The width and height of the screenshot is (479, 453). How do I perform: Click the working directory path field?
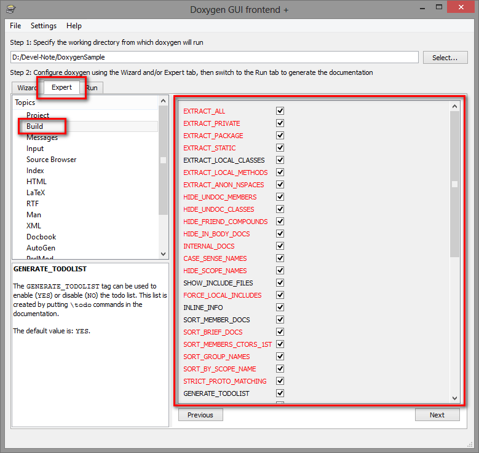tap(215, 57)
